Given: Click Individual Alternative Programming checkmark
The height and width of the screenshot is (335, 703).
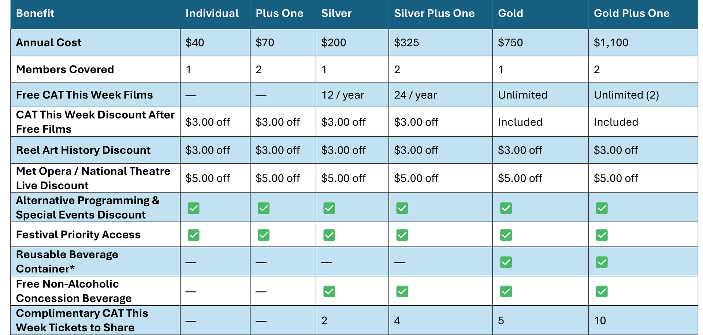Looking at the screenshot, I should pos(193,208).
